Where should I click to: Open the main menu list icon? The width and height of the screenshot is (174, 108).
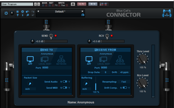(x=17, y=11)
